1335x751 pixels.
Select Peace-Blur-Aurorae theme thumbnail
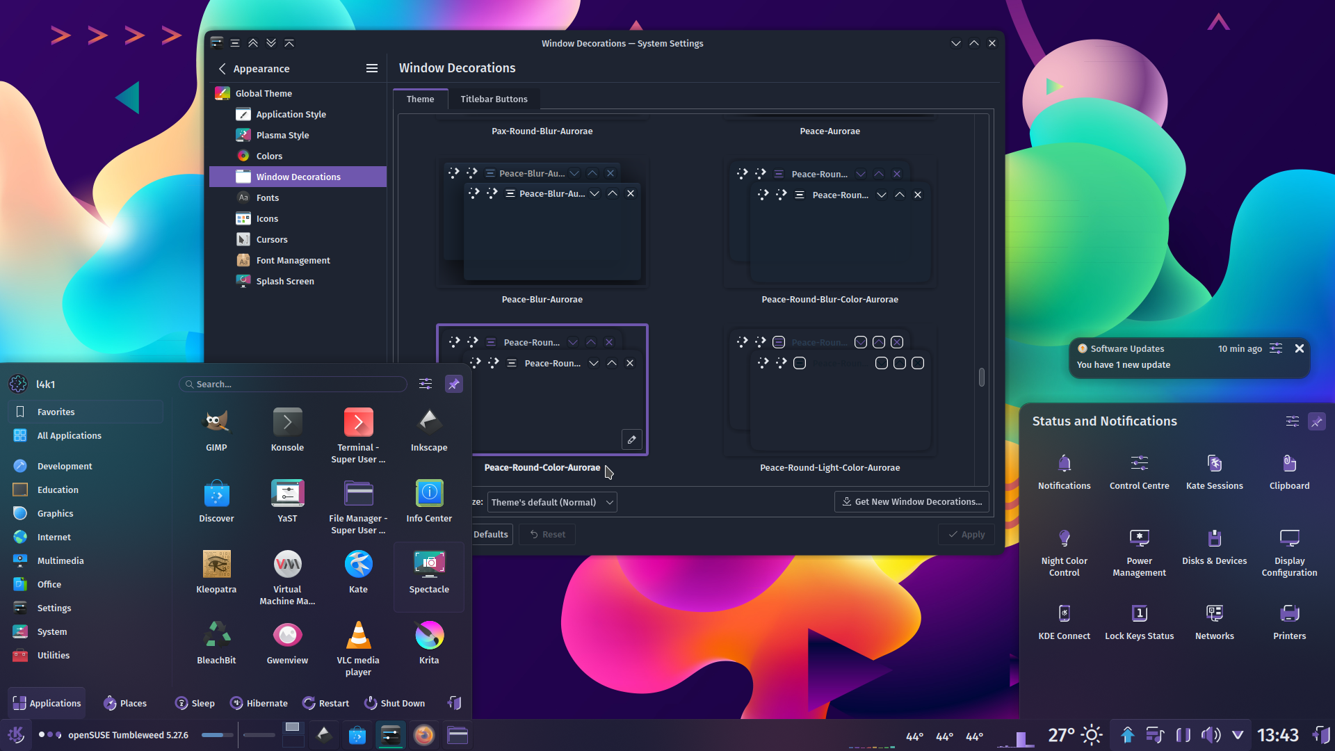542,223
